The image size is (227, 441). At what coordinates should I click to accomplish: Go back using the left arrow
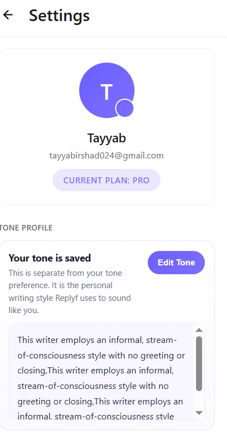click(x=8, y=14)
